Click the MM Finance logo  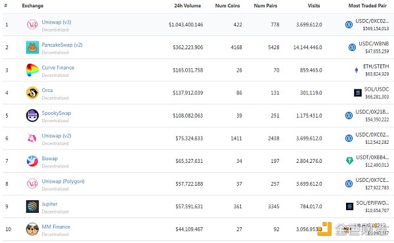(32, 229)
